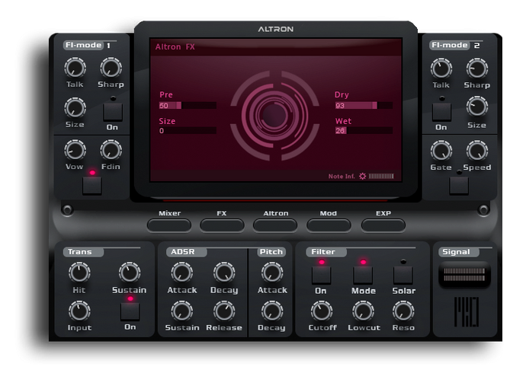Viewport: 526px width, 373px height.
Task: Click the Sharp knob in Fl-mode 2
Action: click(477, 69)
